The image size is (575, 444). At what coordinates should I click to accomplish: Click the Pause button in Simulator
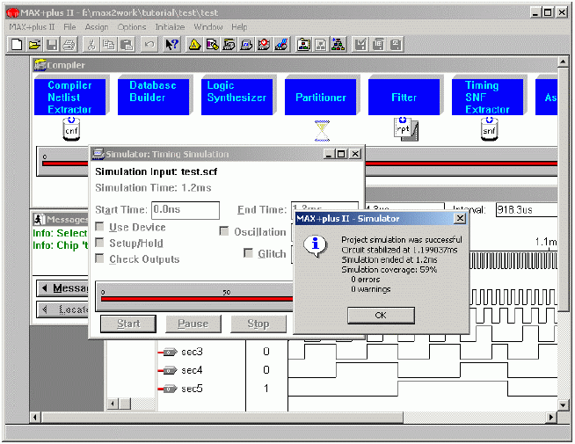193,324
